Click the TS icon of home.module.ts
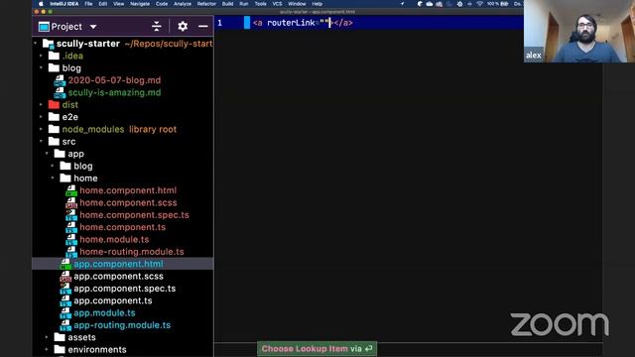The image size is (635, 357). tap(71, 239)
